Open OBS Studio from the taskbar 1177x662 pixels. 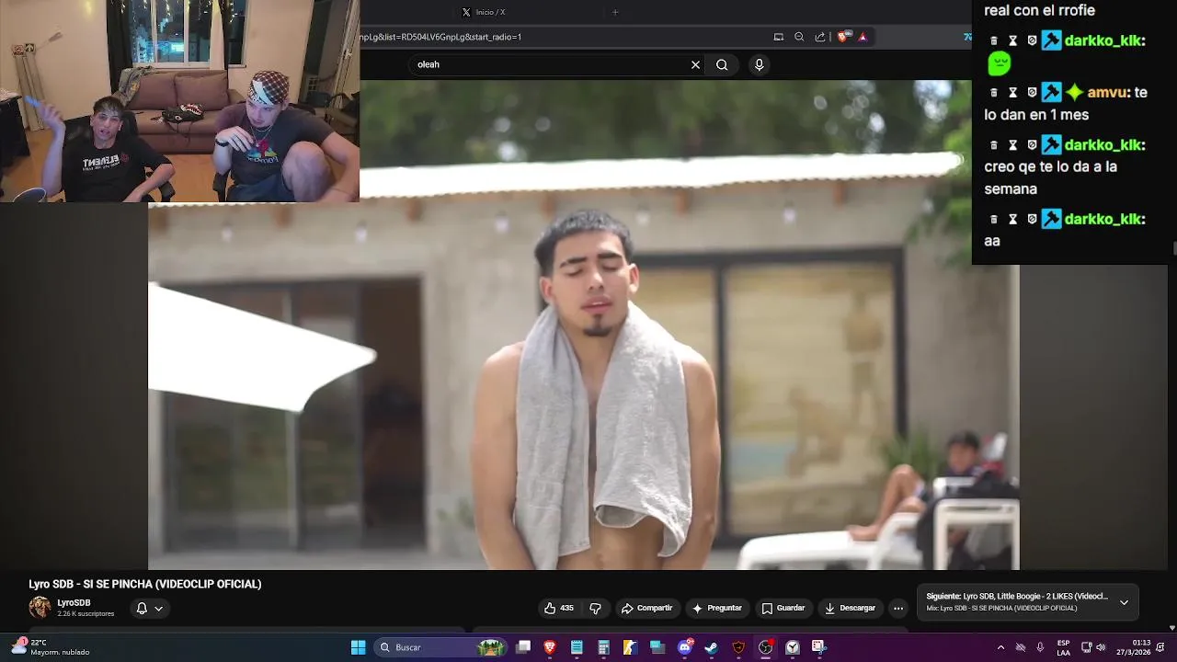(x=765, y=647)
